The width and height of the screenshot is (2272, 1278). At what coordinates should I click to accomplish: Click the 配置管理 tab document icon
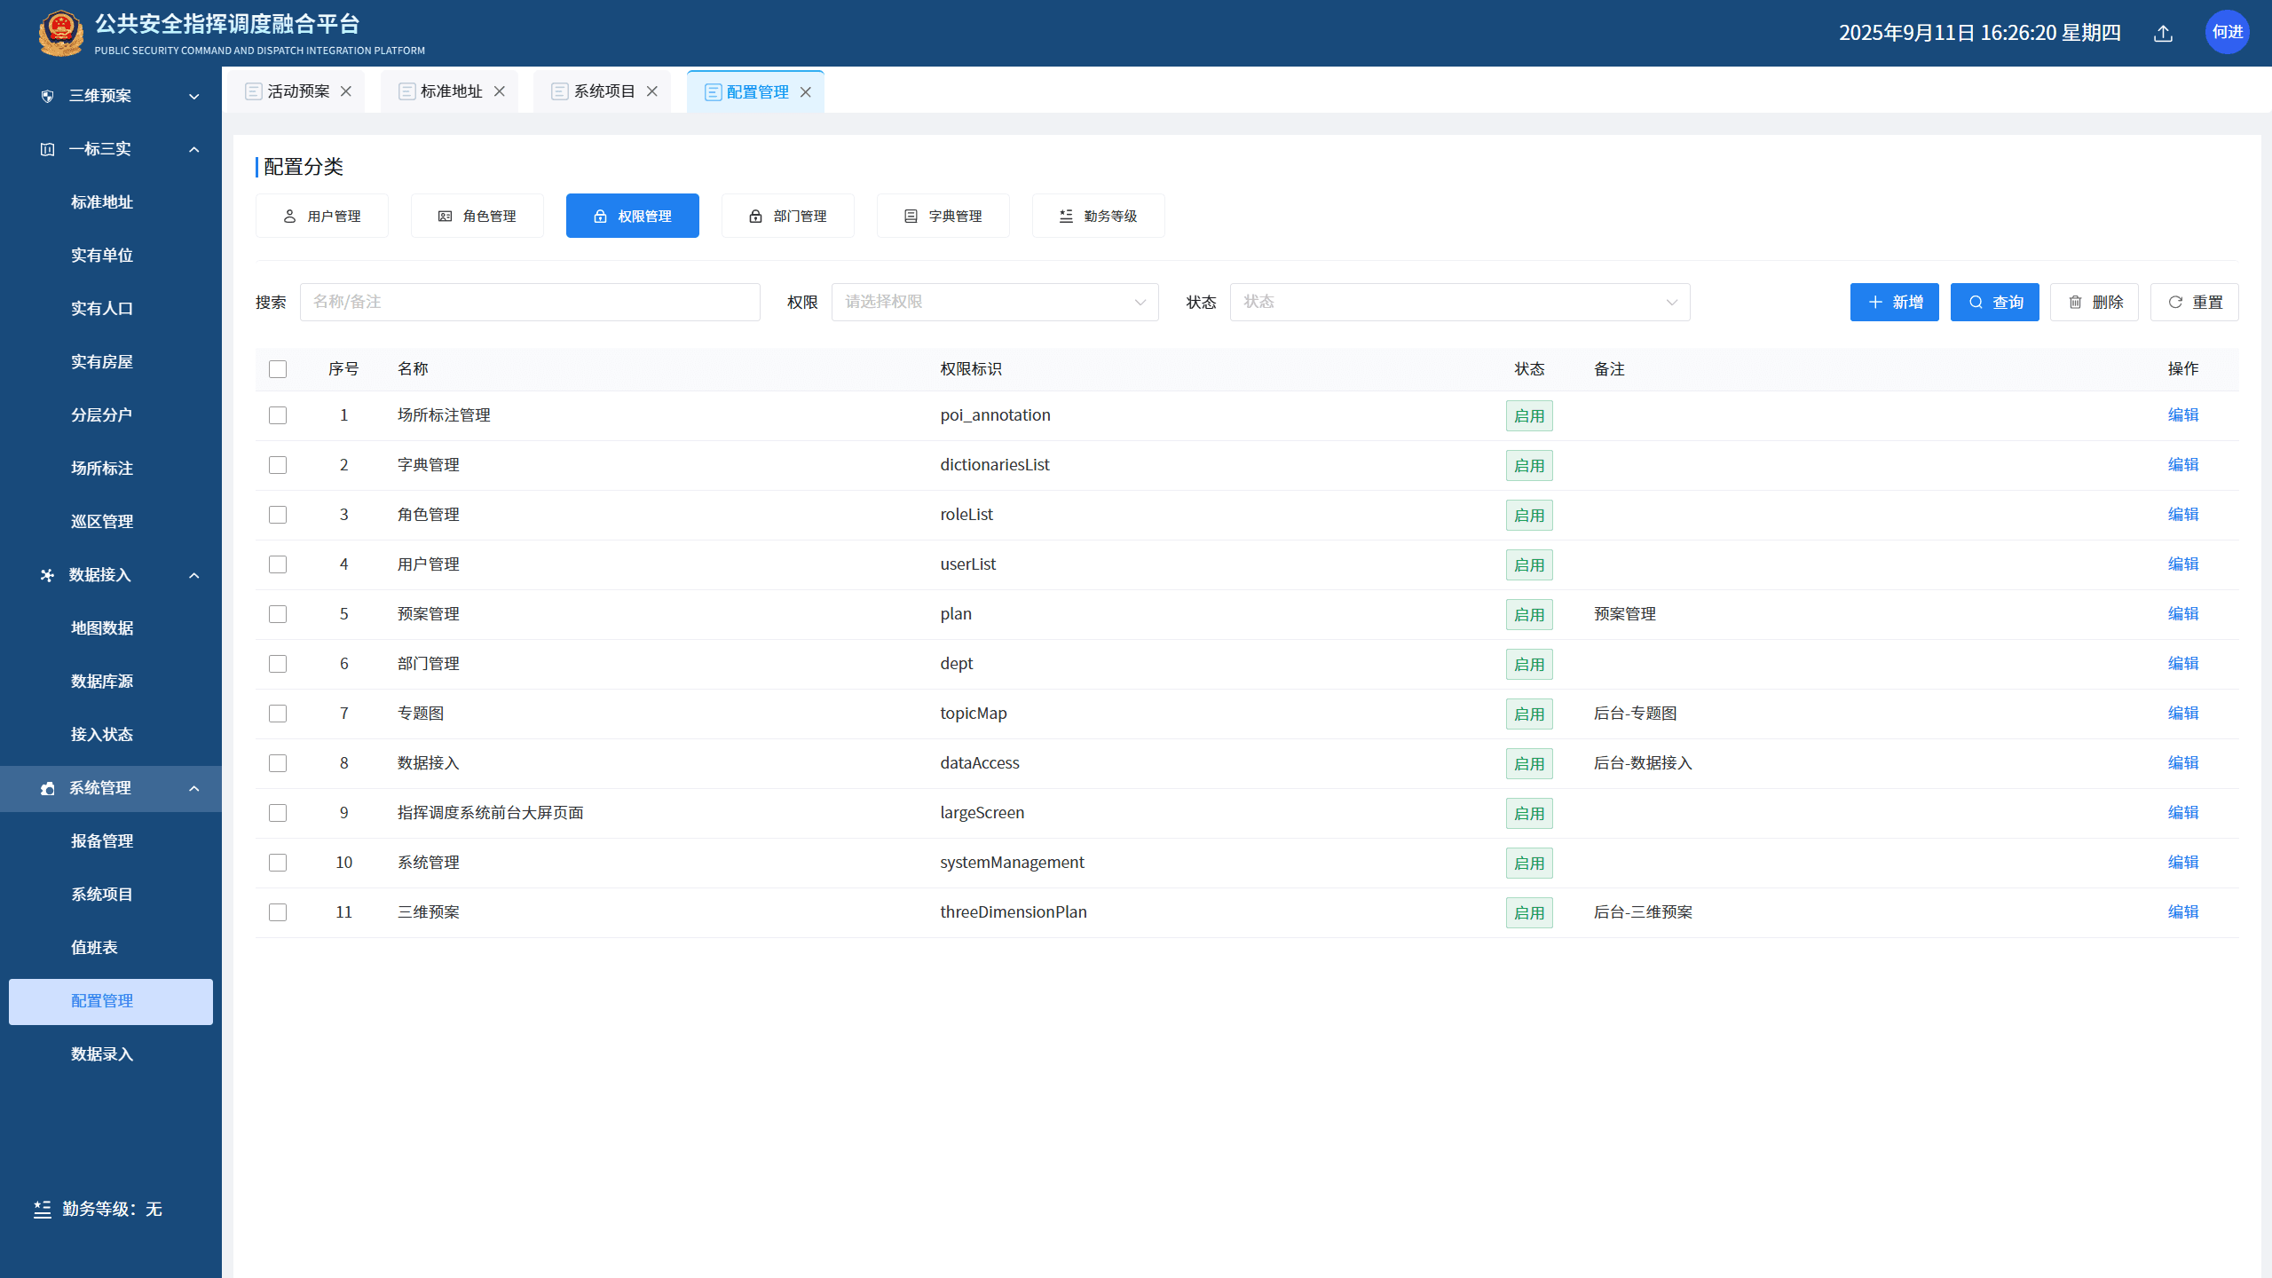[x=713, y=92]
